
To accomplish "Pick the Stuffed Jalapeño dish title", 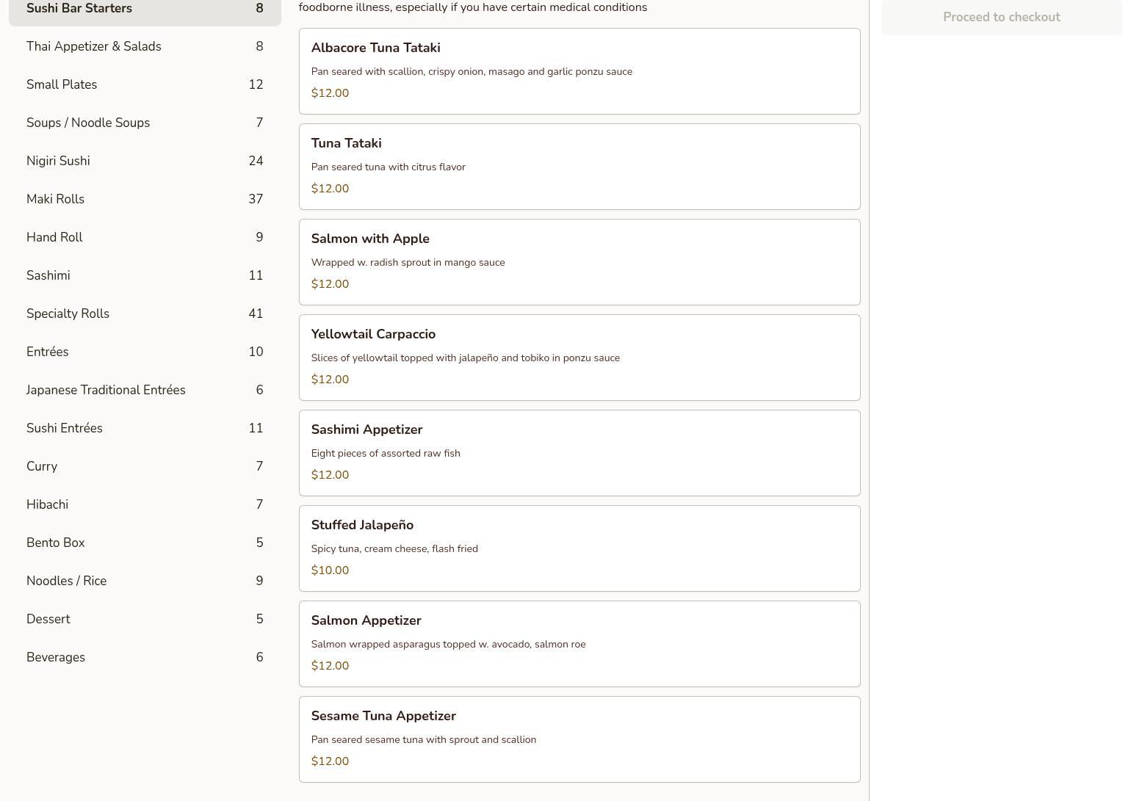I will coord(362,525).
